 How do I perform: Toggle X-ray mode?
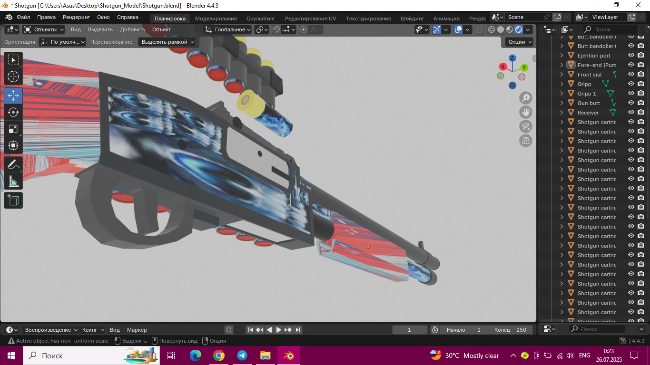point(480,29)
